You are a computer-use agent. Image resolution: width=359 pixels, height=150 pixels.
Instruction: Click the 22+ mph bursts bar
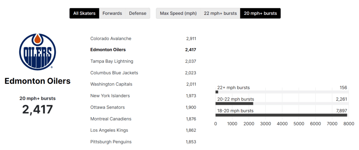pyautogui.click(x=217, y=92)
